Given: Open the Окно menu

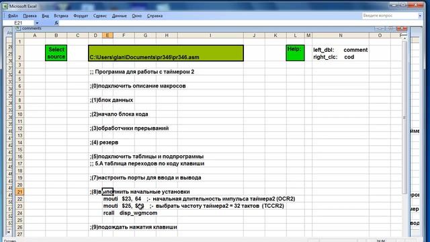Looking at the screenshot, I should pyautogui.click(x=136, y=16).
